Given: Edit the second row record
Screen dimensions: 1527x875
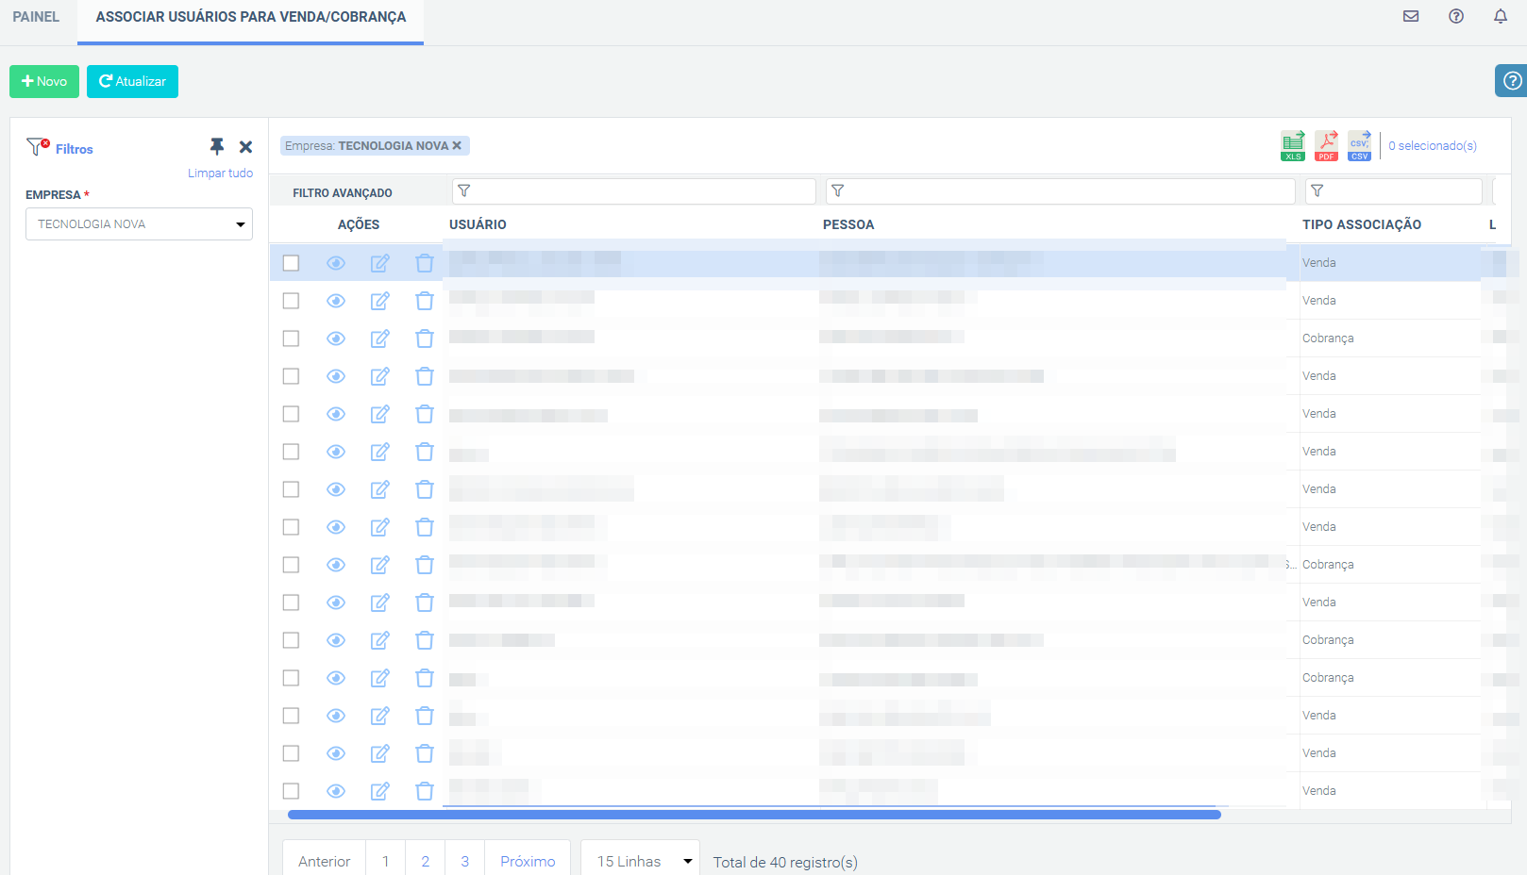Looking at the screenshot, I should [x=380, y=301].
